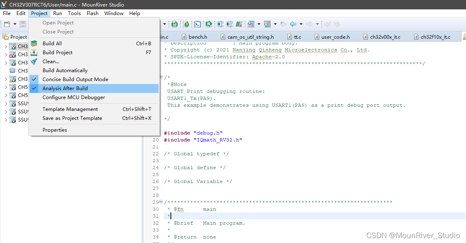The height and width of the screenshot is (243, 466).
Task: Choose Template Management
Action: (x=94, y=109)
